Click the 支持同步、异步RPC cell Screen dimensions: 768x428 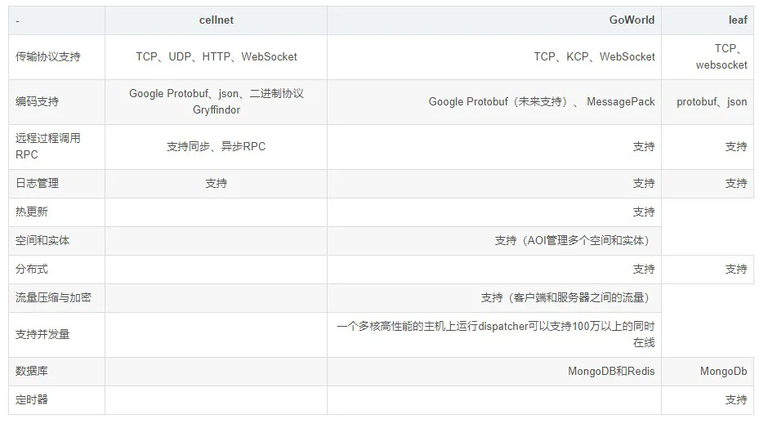point(216,146)
